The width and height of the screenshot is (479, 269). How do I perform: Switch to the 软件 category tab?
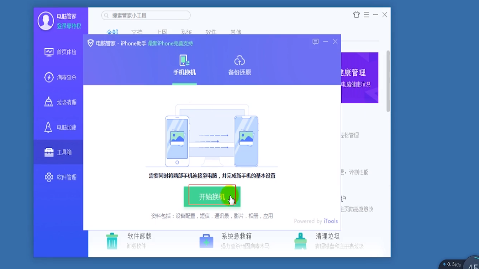[211, 32]
